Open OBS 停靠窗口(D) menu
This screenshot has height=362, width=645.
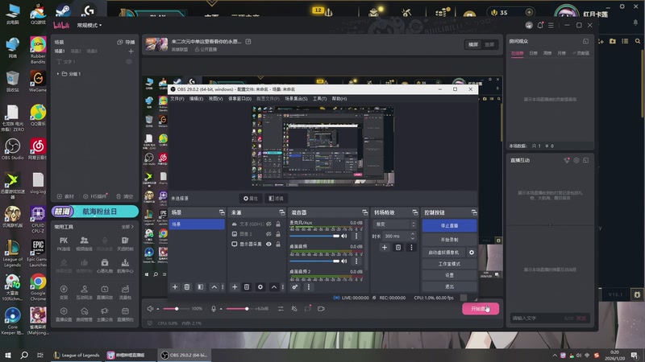(x=239, y=99)
